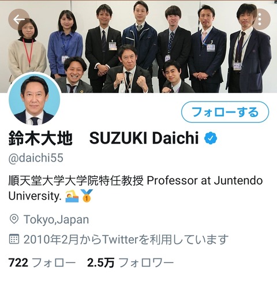Screen dimensions: 277x281
Task: Tap the 2.5万 follower count number
Action: (x=101, y=263)
